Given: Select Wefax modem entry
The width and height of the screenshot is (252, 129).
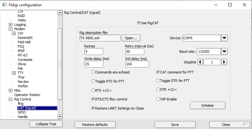Looking at the screenshot, I should pos(23,86).
